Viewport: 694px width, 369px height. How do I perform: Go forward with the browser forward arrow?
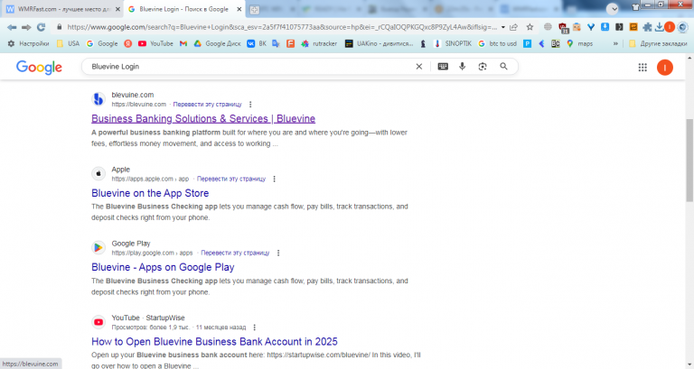(x=26, y=27)
